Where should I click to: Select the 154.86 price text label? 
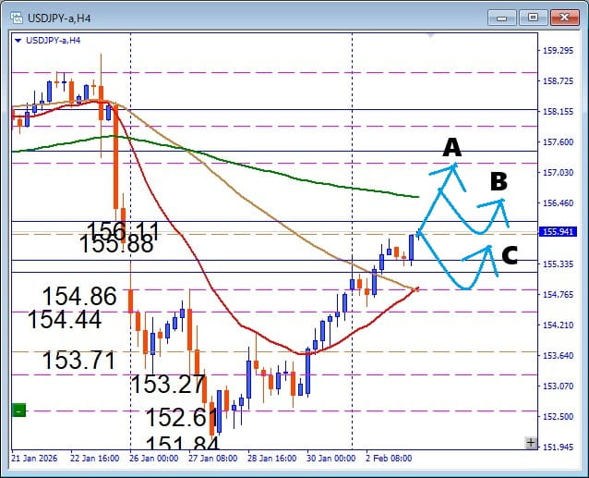coord(79,296)
